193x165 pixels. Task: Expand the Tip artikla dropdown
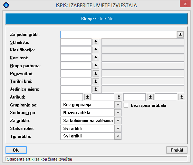(118, 136)
